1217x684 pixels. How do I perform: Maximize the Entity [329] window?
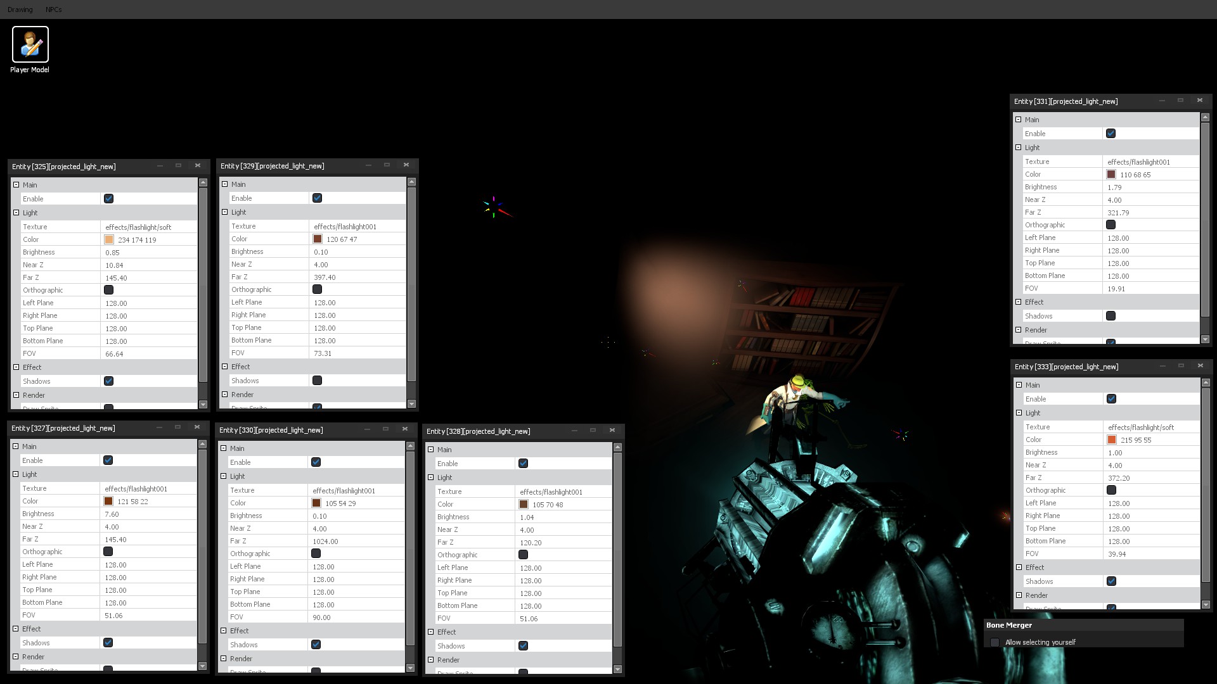click(387, 165)
